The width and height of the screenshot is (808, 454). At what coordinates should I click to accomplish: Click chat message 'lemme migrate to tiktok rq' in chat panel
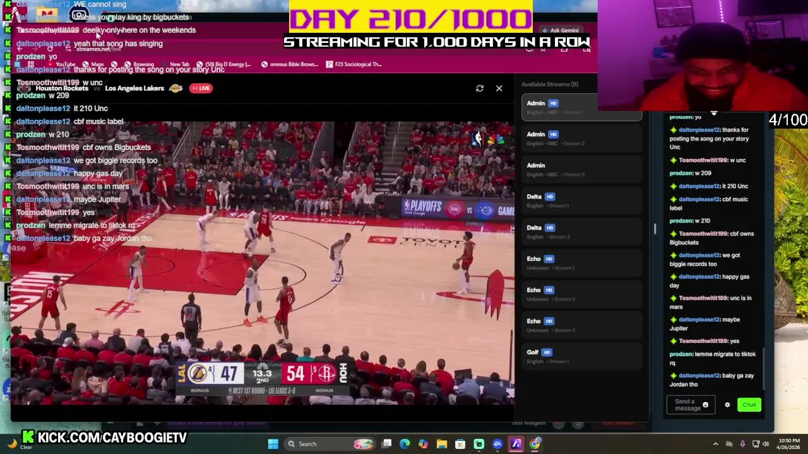tap(713, 358)
